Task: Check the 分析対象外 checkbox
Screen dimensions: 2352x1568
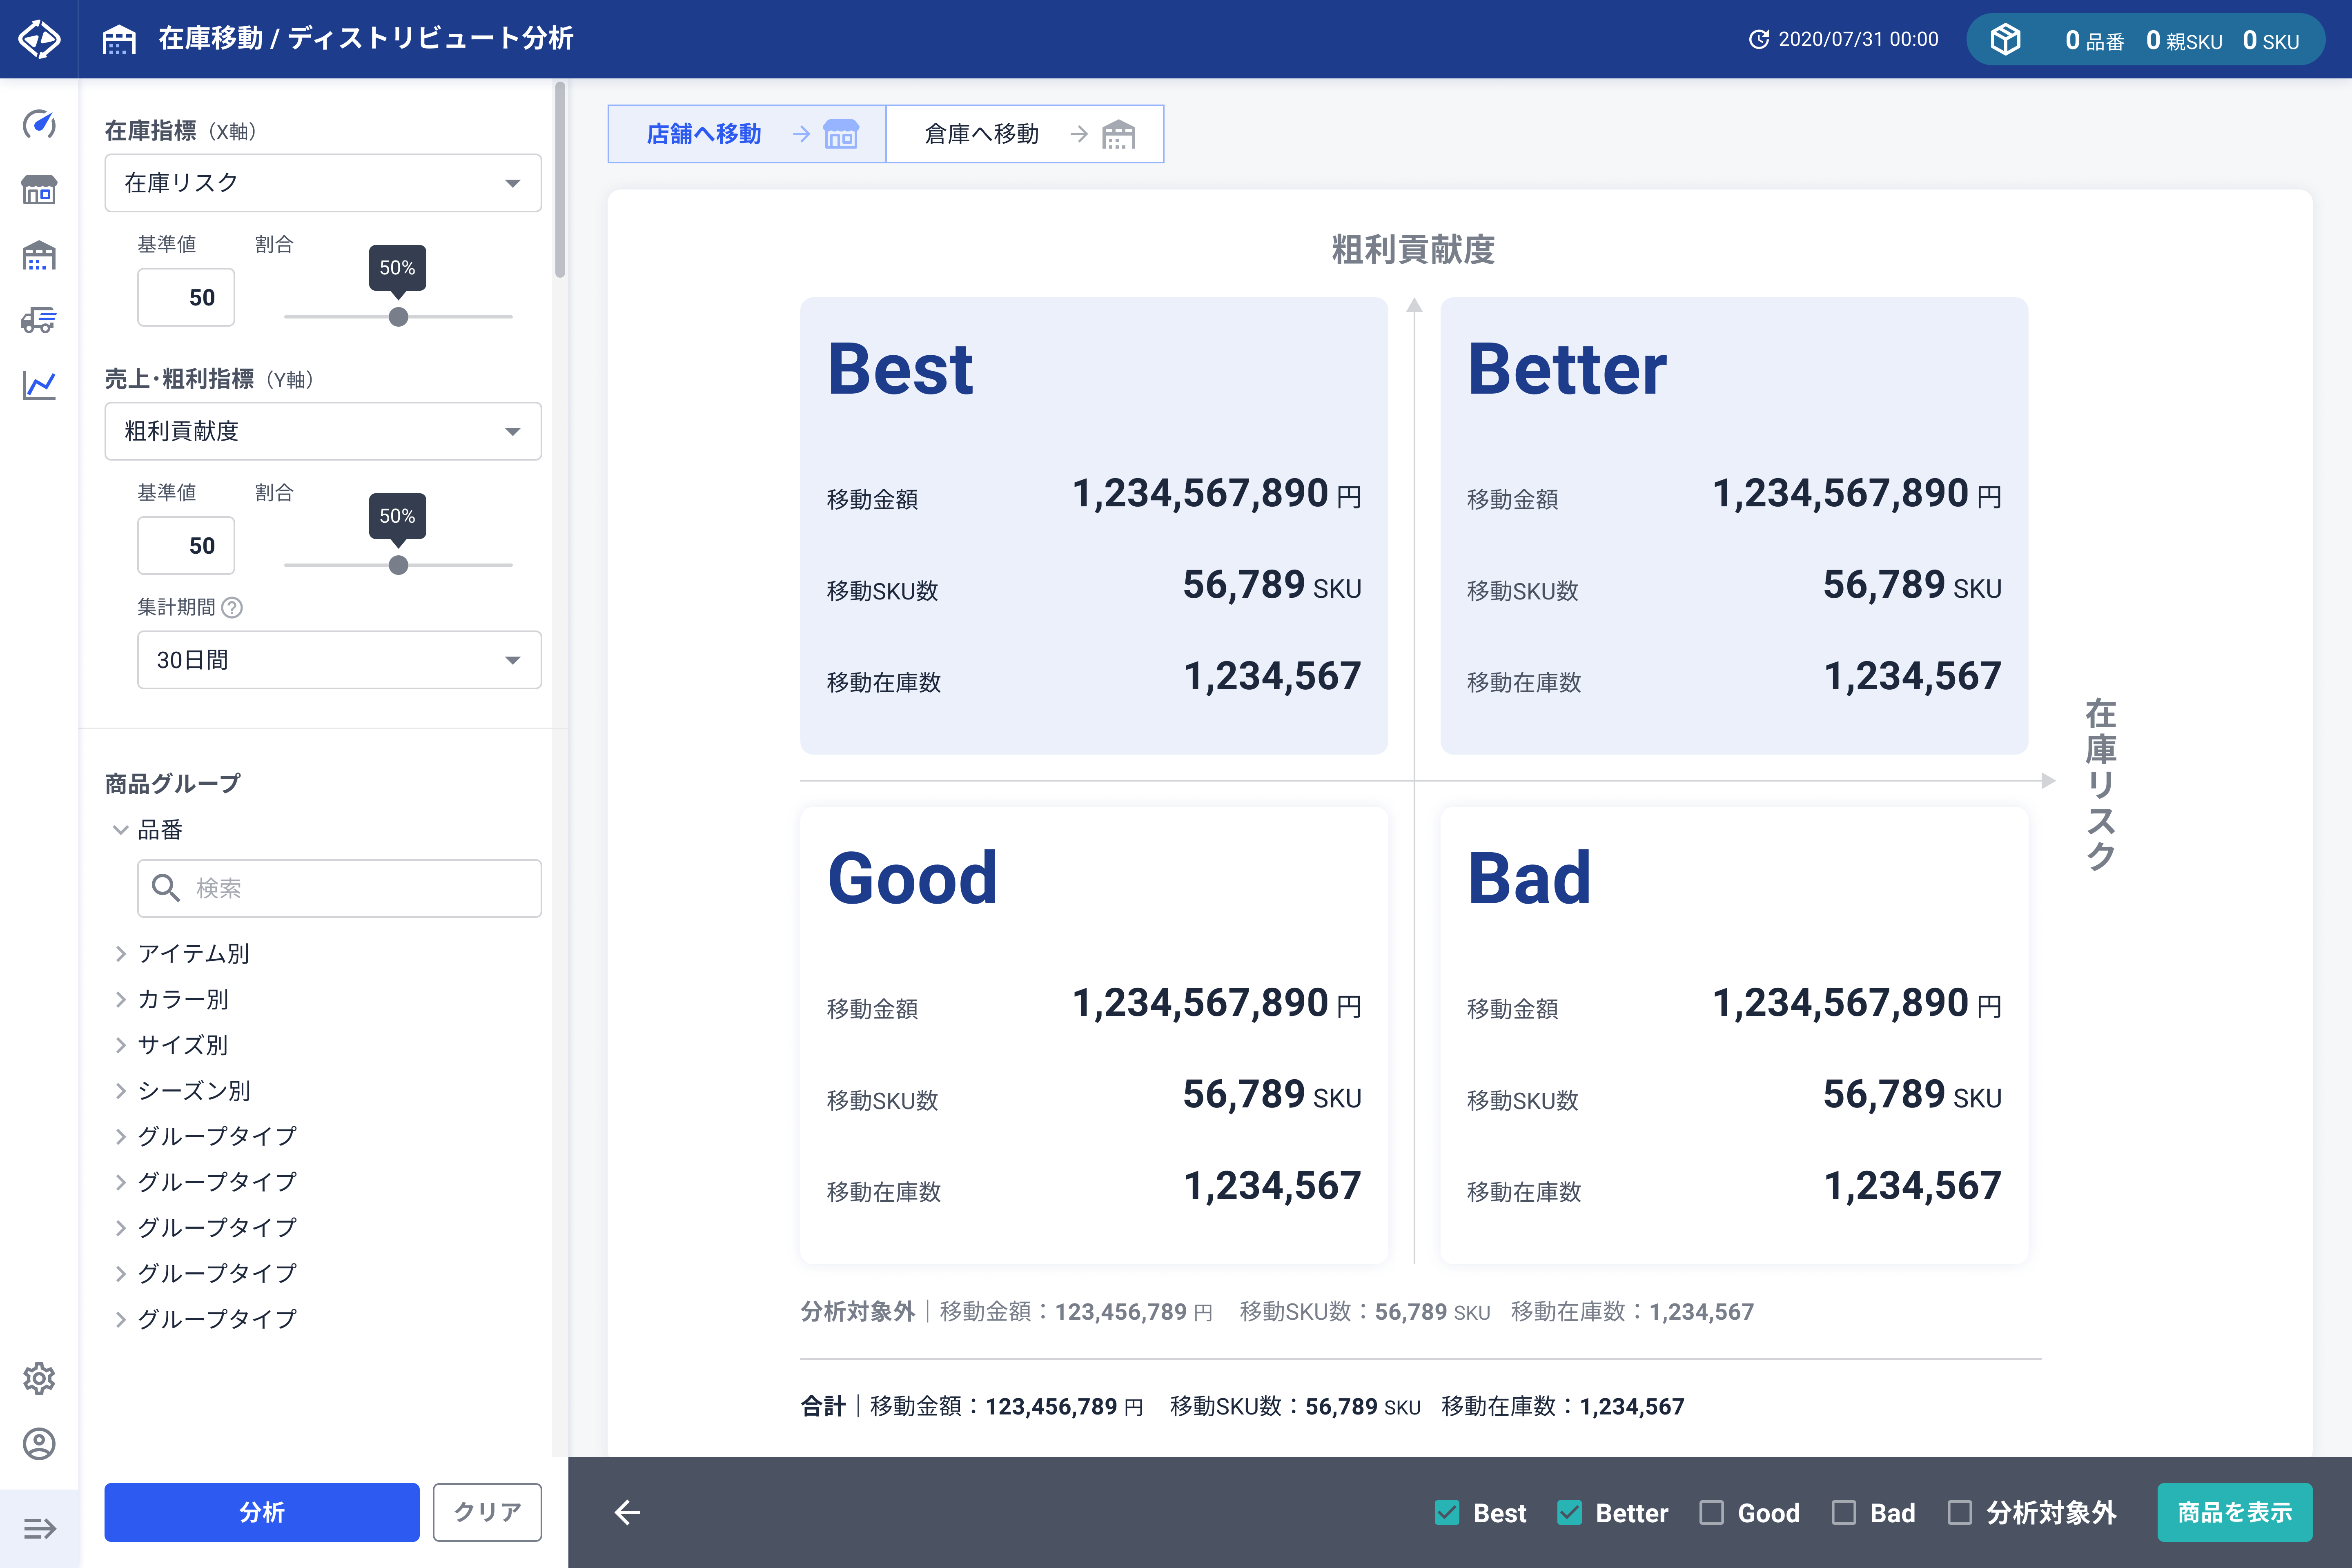Action: (1959, 1512)
